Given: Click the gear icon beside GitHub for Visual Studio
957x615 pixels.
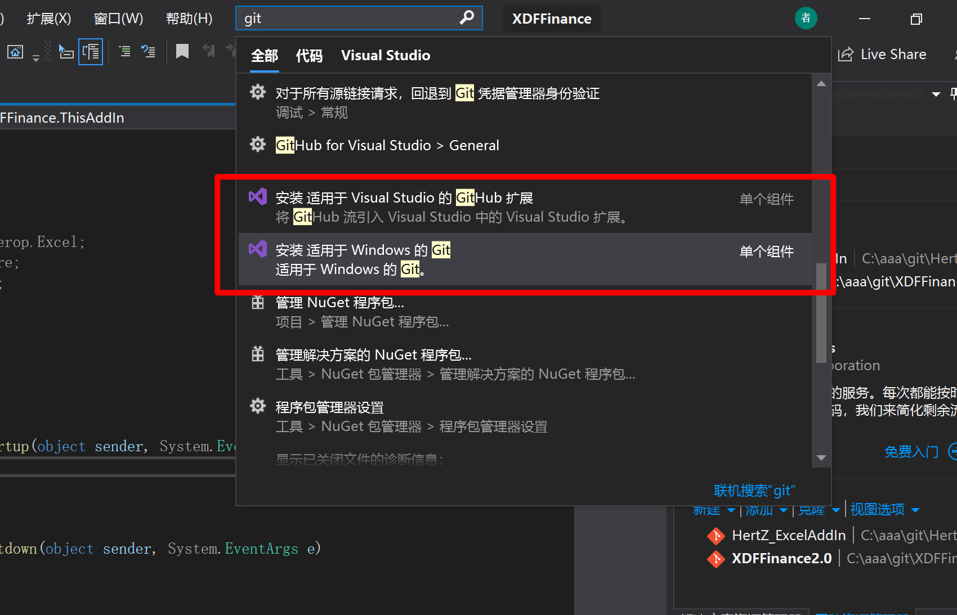Looking at the screenshot, I should pyautogui.click(x=258, y=145).
